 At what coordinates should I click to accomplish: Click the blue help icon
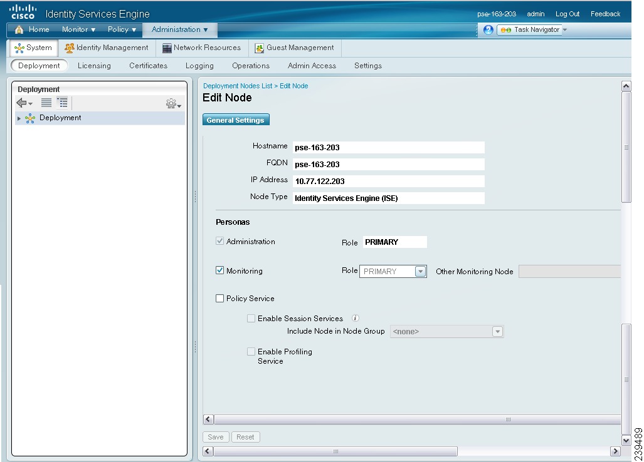pyautogui.click(x=488, y=30)
